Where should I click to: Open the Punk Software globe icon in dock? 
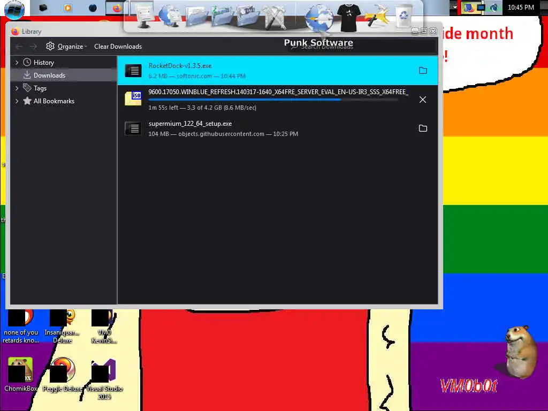319,18
